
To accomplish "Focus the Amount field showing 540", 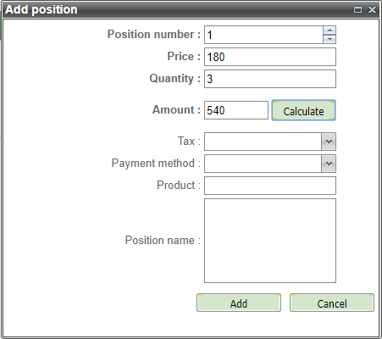I will point(236,110).
